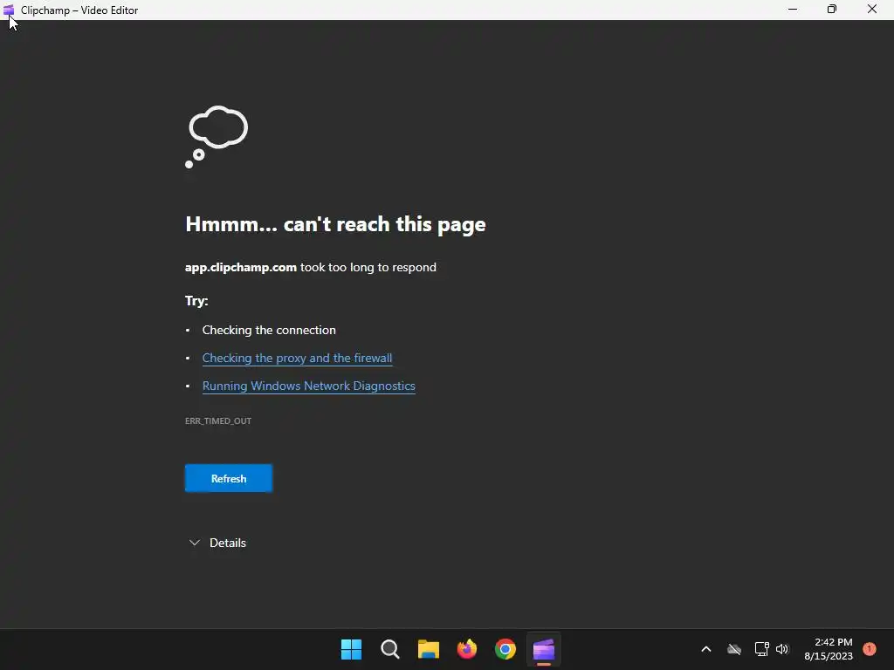Launch File Explorer from taskbar
The width and height of the screenshot is (894, 670).
click(428, 649)
